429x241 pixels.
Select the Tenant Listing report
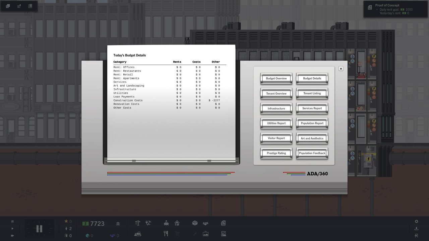pos(312,93)
